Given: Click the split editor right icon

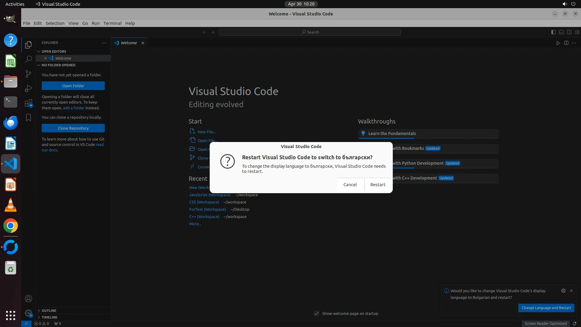Looking at the screenshot, I should coord(566,43).
